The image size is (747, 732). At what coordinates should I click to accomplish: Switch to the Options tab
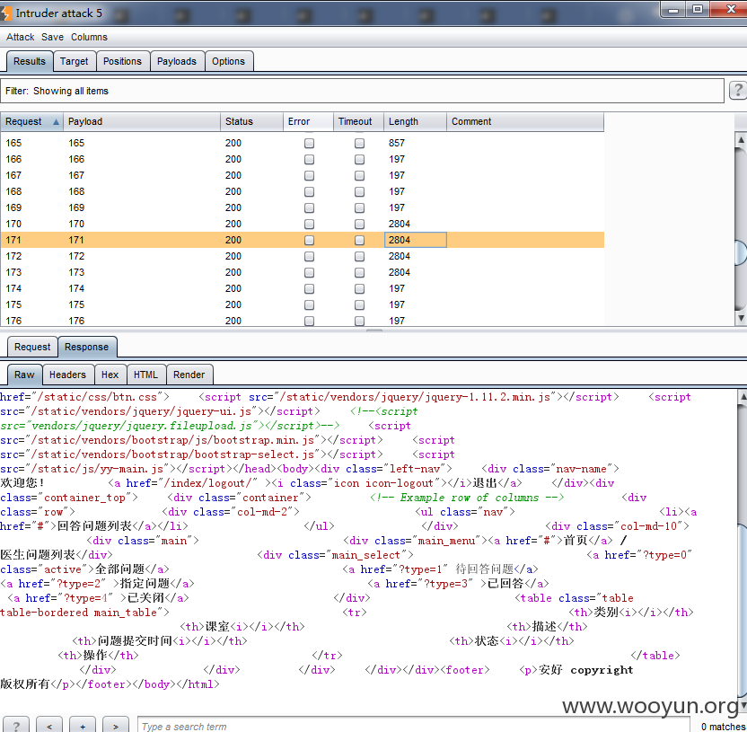pyautogui.click(x=229, y=61)
